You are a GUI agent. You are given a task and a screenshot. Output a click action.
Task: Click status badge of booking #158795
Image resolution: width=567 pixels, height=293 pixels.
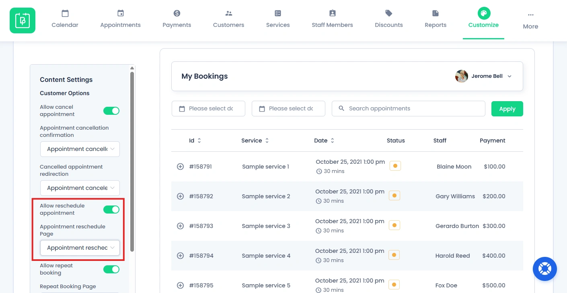pyautogui.click(x=394, y=285)
